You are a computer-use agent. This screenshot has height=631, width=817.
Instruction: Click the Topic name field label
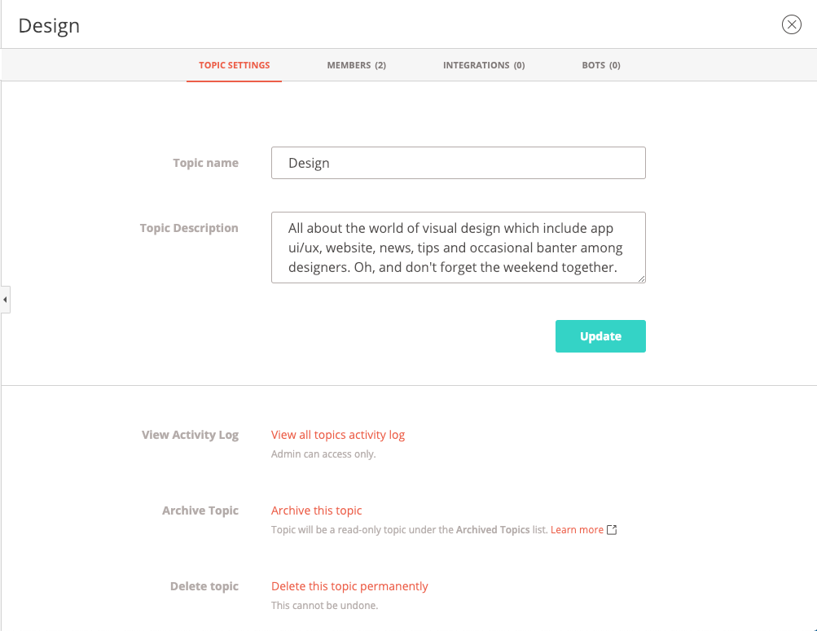click(205, 163)
